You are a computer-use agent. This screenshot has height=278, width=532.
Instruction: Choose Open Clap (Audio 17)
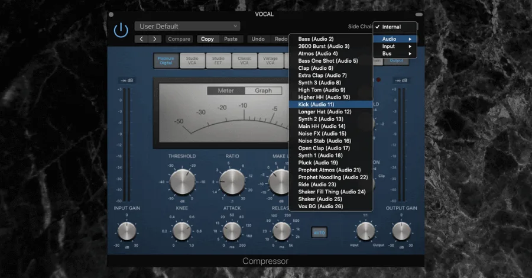tap(330, 148)
